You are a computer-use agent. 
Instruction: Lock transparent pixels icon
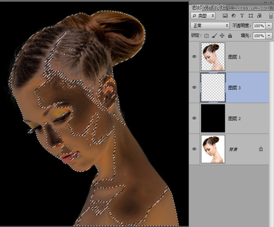206,36
